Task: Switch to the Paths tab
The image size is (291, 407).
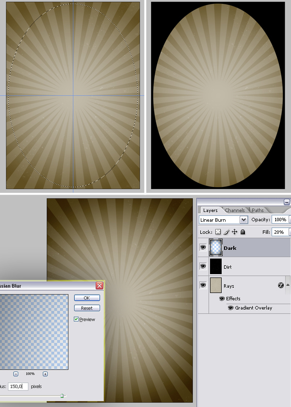Action: coord(258,211)
